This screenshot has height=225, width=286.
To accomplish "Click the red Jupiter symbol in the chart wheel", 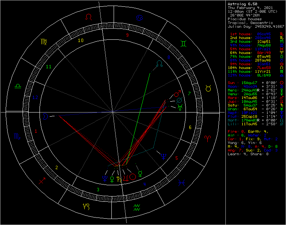I will (x=126, y=178).
